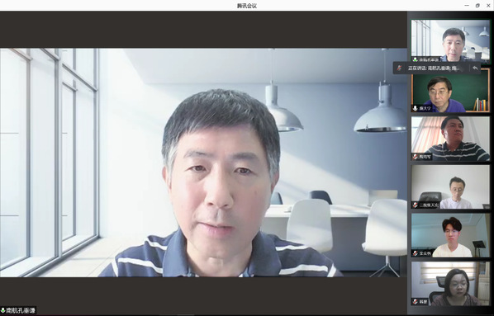Viewport: 494px width, 316px height.
Task: Restore down the meeting window
Action: point(477,5)
